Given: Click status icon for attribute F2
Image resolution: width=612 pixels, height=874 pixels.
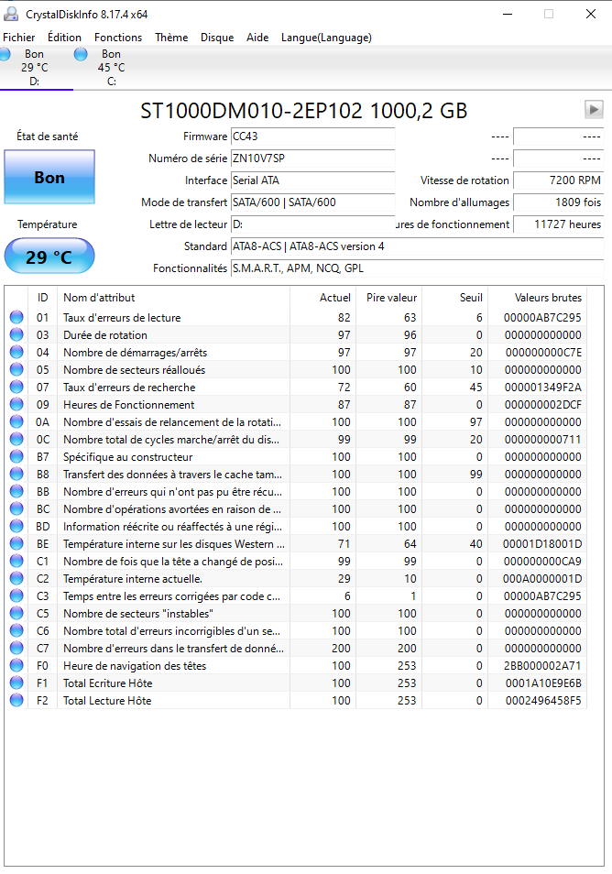Looking at the screenshot, I should click(x=16, y=700).
